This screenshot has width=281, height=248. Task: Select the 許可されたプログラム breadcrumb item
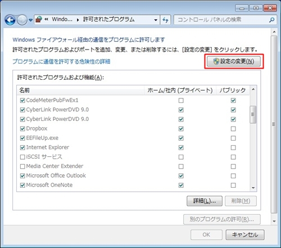(x=109, y=19)
